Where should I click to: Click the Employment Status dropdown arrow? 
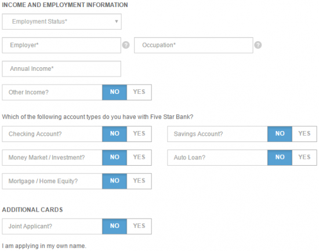click(117, 21)
